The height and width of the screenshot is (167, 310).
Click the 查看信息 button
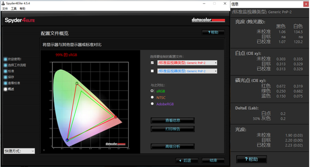[173, 120]
